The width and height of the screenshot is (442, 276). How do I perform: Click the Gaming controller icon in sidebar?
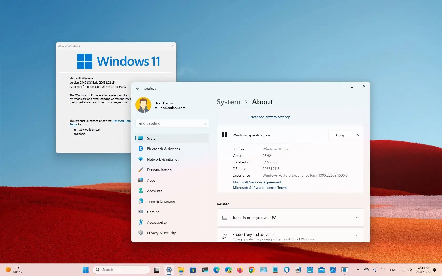pyautogui.click(x=141, y=212)
